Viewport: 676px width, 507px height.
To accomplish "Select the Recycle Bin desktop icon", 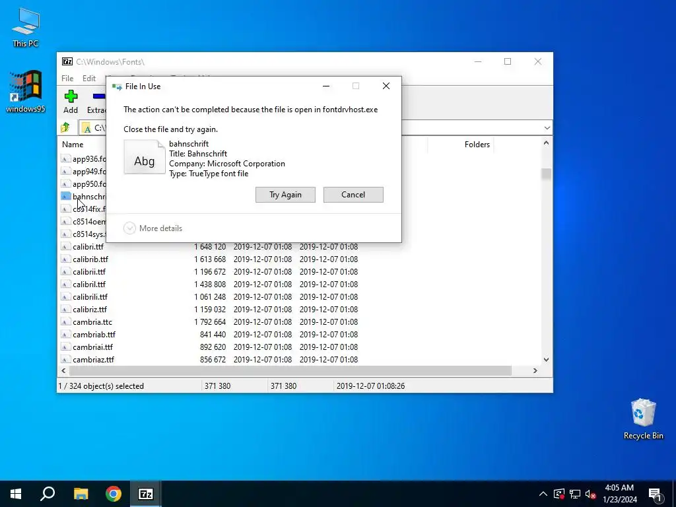I will (x=643, y=419).
